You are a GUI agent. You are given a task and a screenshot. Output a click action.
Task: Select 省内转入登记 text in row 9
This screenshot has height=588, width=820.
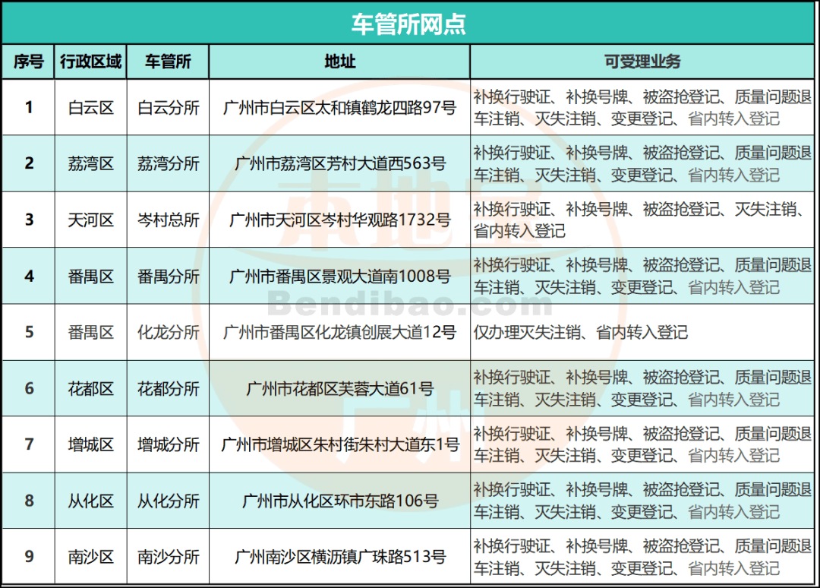(732, 566)
